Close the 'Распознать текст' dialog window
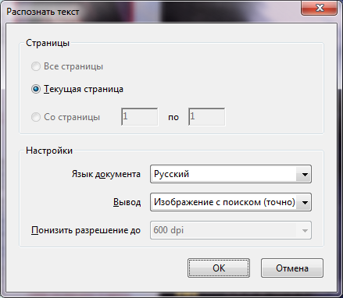This screenshot has width=343, height=298. (320, 8)
